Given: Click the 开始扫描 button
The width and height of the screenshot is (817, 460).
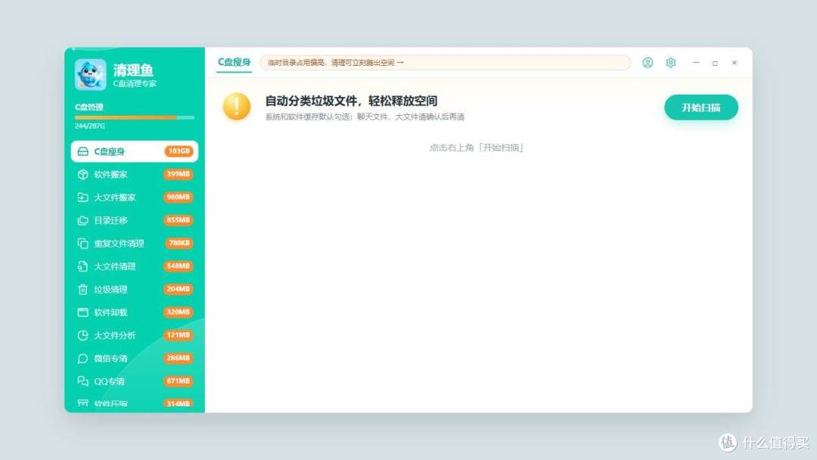Looking at the screenshot, I should click(701, 107).
